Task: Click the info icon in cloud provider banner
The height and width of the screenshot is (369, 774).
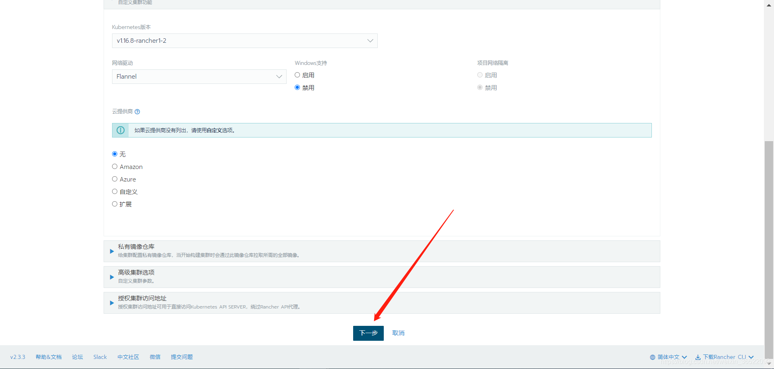Action: tap(121, 130)
